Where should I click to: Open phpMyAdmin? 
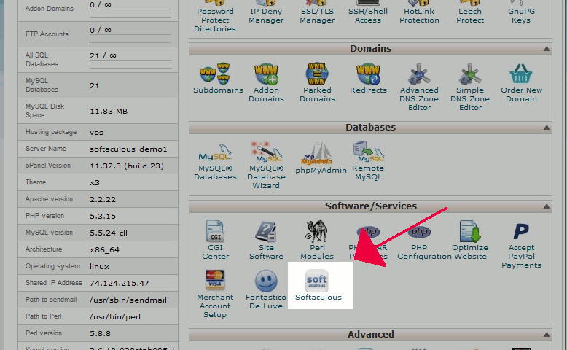pyautogui.click(x=321, y=157)
